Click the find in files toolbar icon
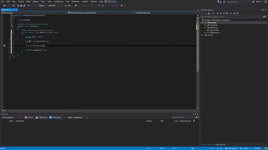 coord(75,5)
